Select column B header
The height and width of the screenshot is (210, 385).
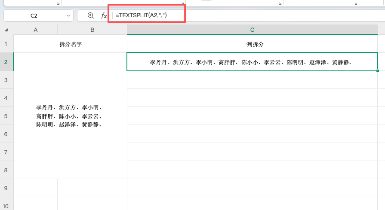click(92, 30)
